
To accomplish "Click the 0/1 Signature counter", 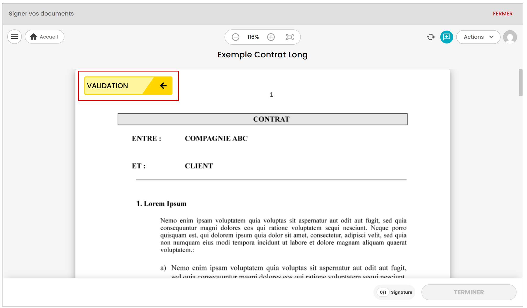I will [394, 292].
